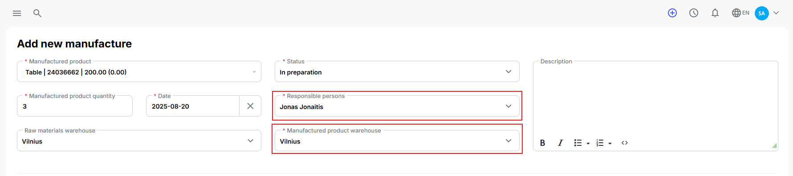
Task: Open the hamburger navigation menu
Action: [x=17, y=13]
